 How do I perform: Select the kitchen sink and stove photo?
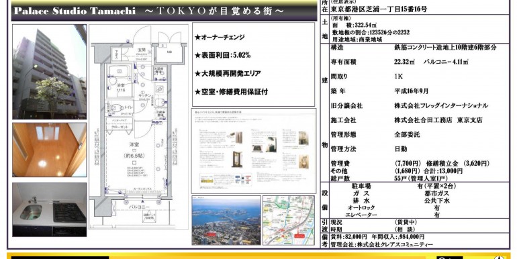50,209
